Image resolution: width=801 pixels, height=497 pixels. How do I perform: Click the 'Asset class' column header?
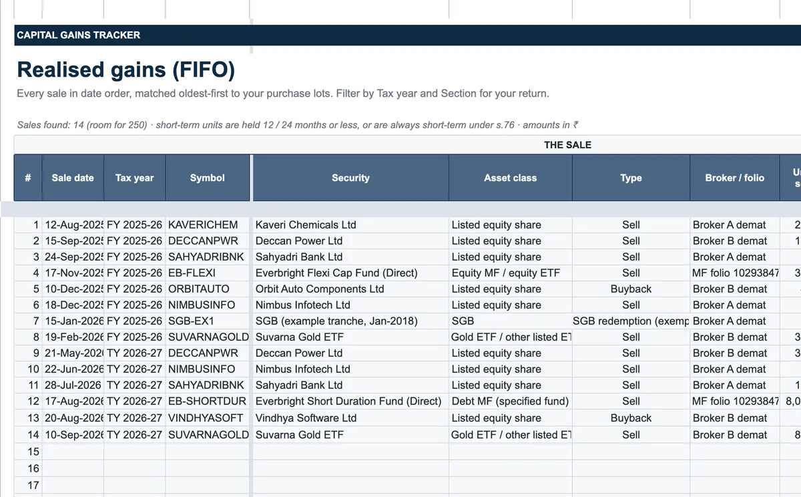click(511, 178)
